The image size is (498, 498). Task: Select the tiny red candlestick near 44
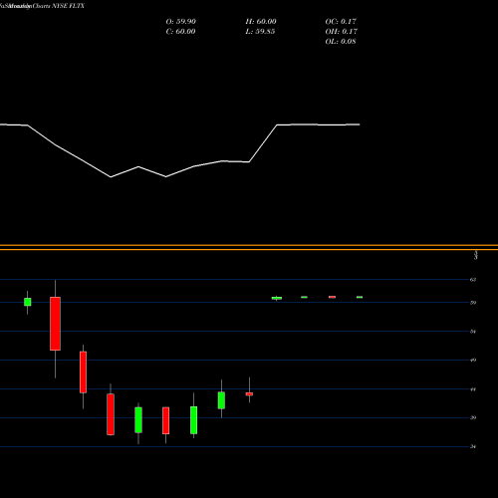(249, 394)
